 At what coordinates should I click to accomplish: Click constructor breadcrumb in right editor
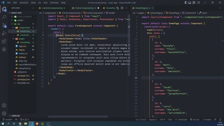tap(189, 13)
